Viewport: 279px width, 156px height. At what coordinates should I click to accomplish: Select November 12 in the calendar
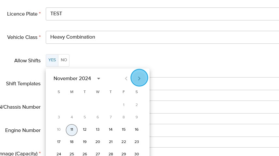(85, 129)
